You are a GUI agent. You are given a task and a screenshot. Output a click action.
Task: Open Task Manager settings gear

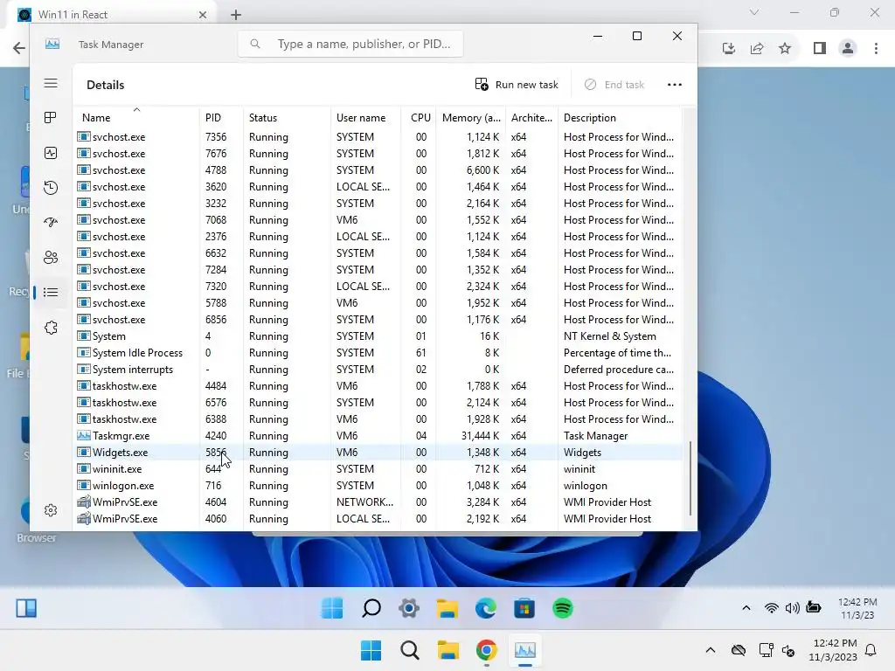coord(51,510)
